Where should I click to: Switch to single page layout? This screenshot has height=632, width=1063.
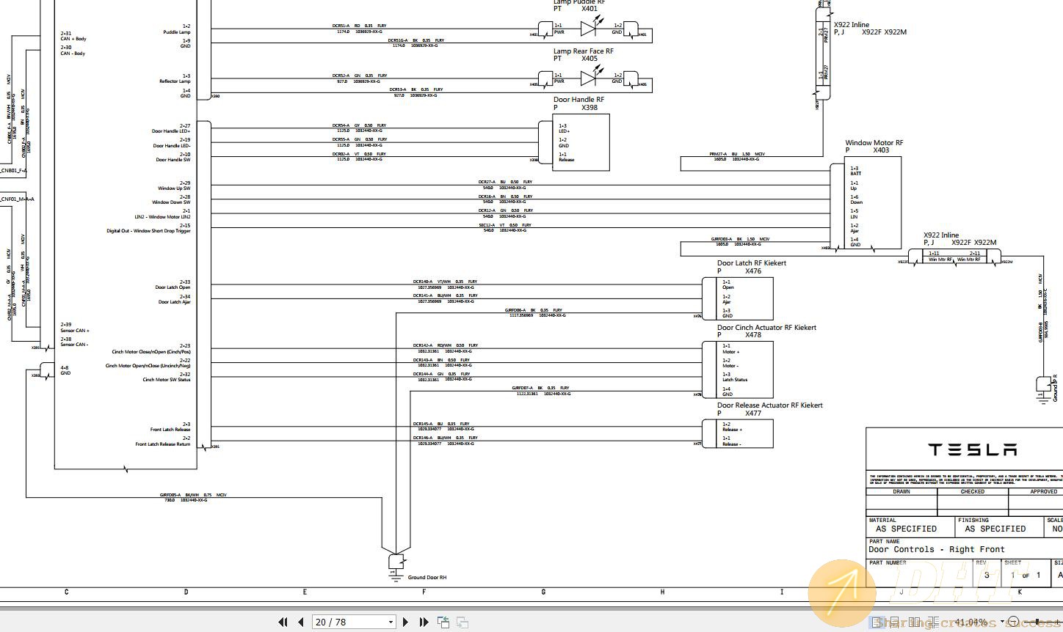tap(877, 622)
